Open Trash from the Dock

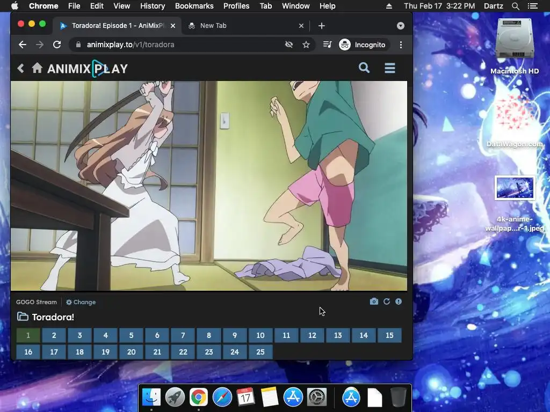pyautogui.click(x=398, y=398)
